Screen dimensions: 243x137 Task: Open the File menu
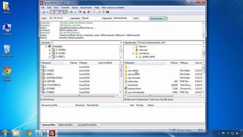pyautogui.click(x=43, y=8)
